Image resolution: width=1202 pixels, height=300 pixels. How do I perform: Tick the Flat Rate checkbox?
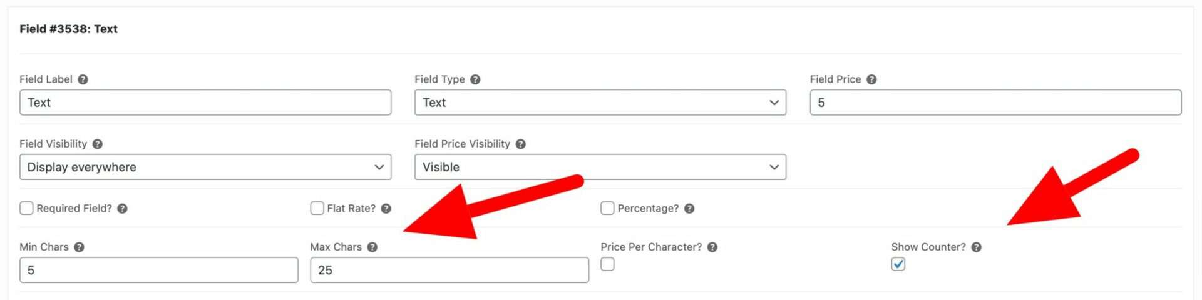pyautogui.click(x=317, y=208)
